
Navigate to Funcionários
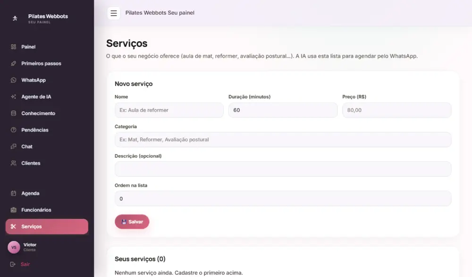pos(47,210)
